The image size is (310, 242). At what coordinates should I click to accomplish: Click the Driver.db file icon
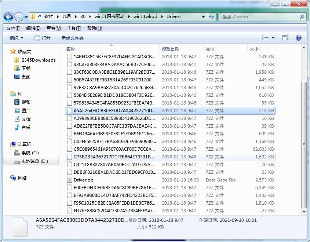69,180
